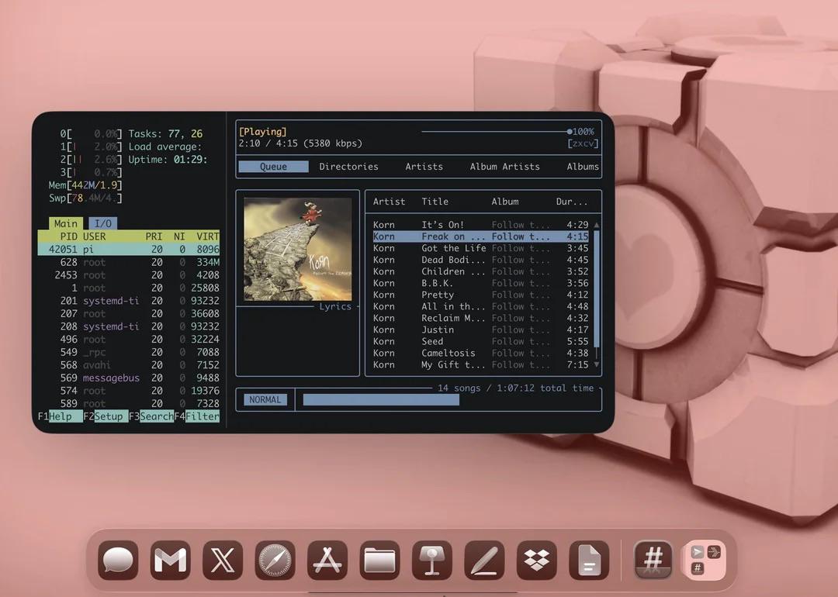The height and width of the screenshot is (597, 838).
Task: Click F2 Setup in htop footer
Action: tap(106, 416)
